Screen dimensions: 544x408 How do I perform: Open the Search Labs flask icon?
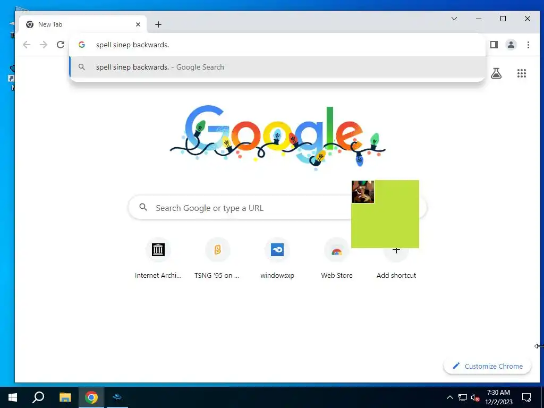click(496, 73)
